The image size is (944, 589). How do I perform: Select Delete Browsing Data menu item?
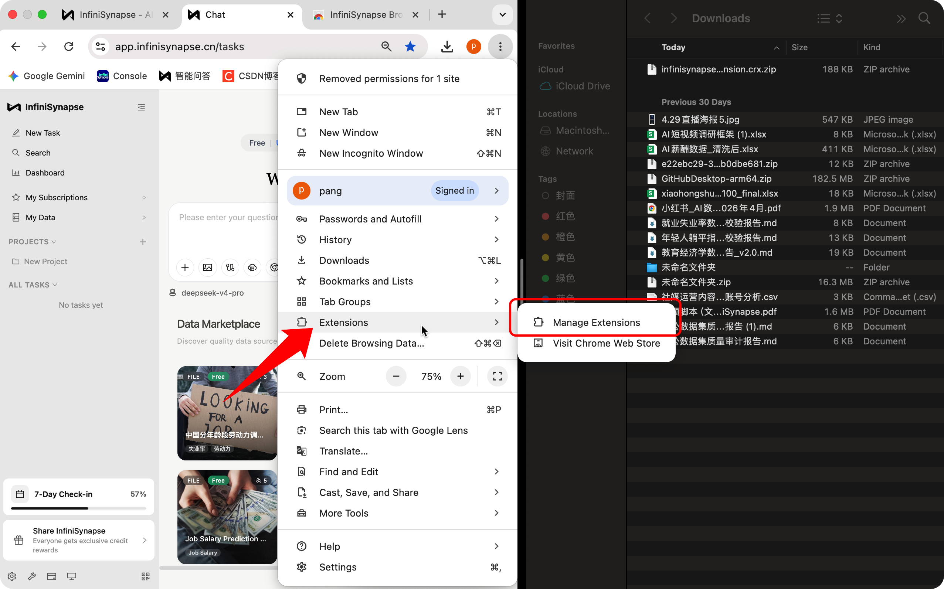(397, 343)
